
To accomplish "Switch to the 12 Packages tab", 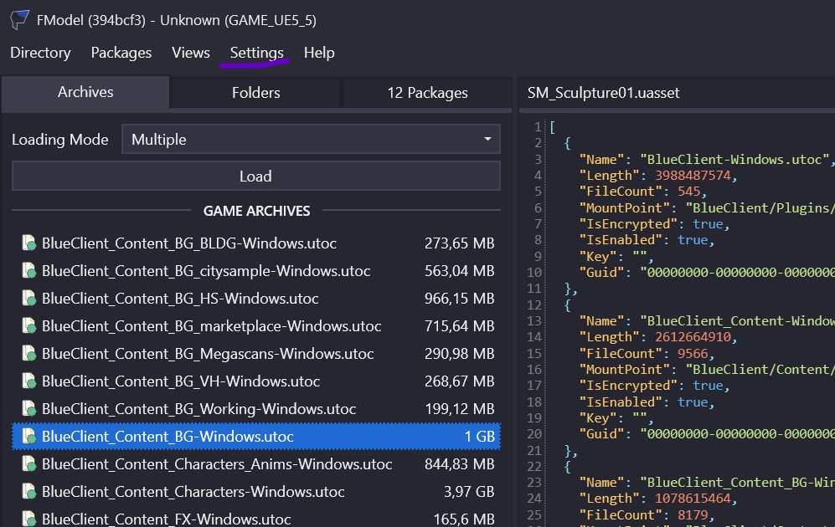I will tap(428, 93).
